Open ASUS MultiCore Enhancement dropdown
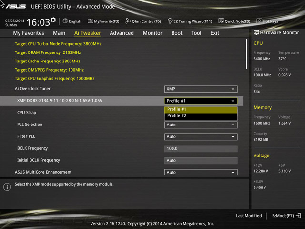The width and height of the screenshot is (305, 229). point(201,172)
